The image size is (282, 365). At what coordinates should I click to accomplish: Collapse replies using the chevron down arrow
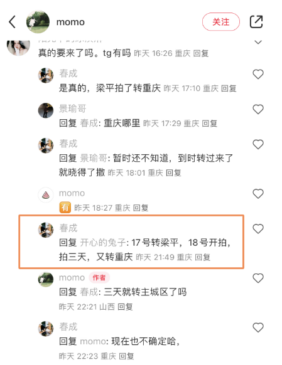[258, 42]
